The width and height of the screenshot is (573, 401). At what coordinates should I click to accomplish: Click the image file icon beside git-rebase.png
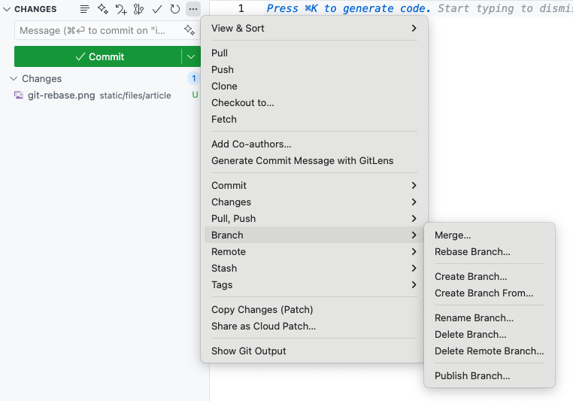19,95
